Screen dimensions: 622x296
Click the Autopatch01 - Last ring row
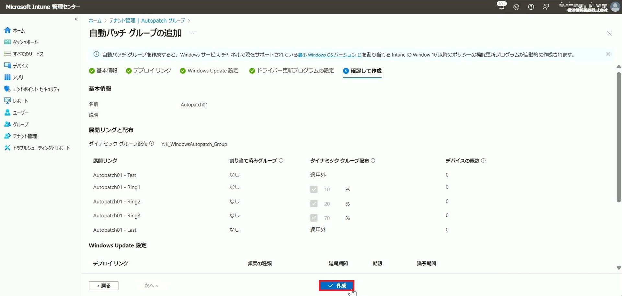click(115, 230)
